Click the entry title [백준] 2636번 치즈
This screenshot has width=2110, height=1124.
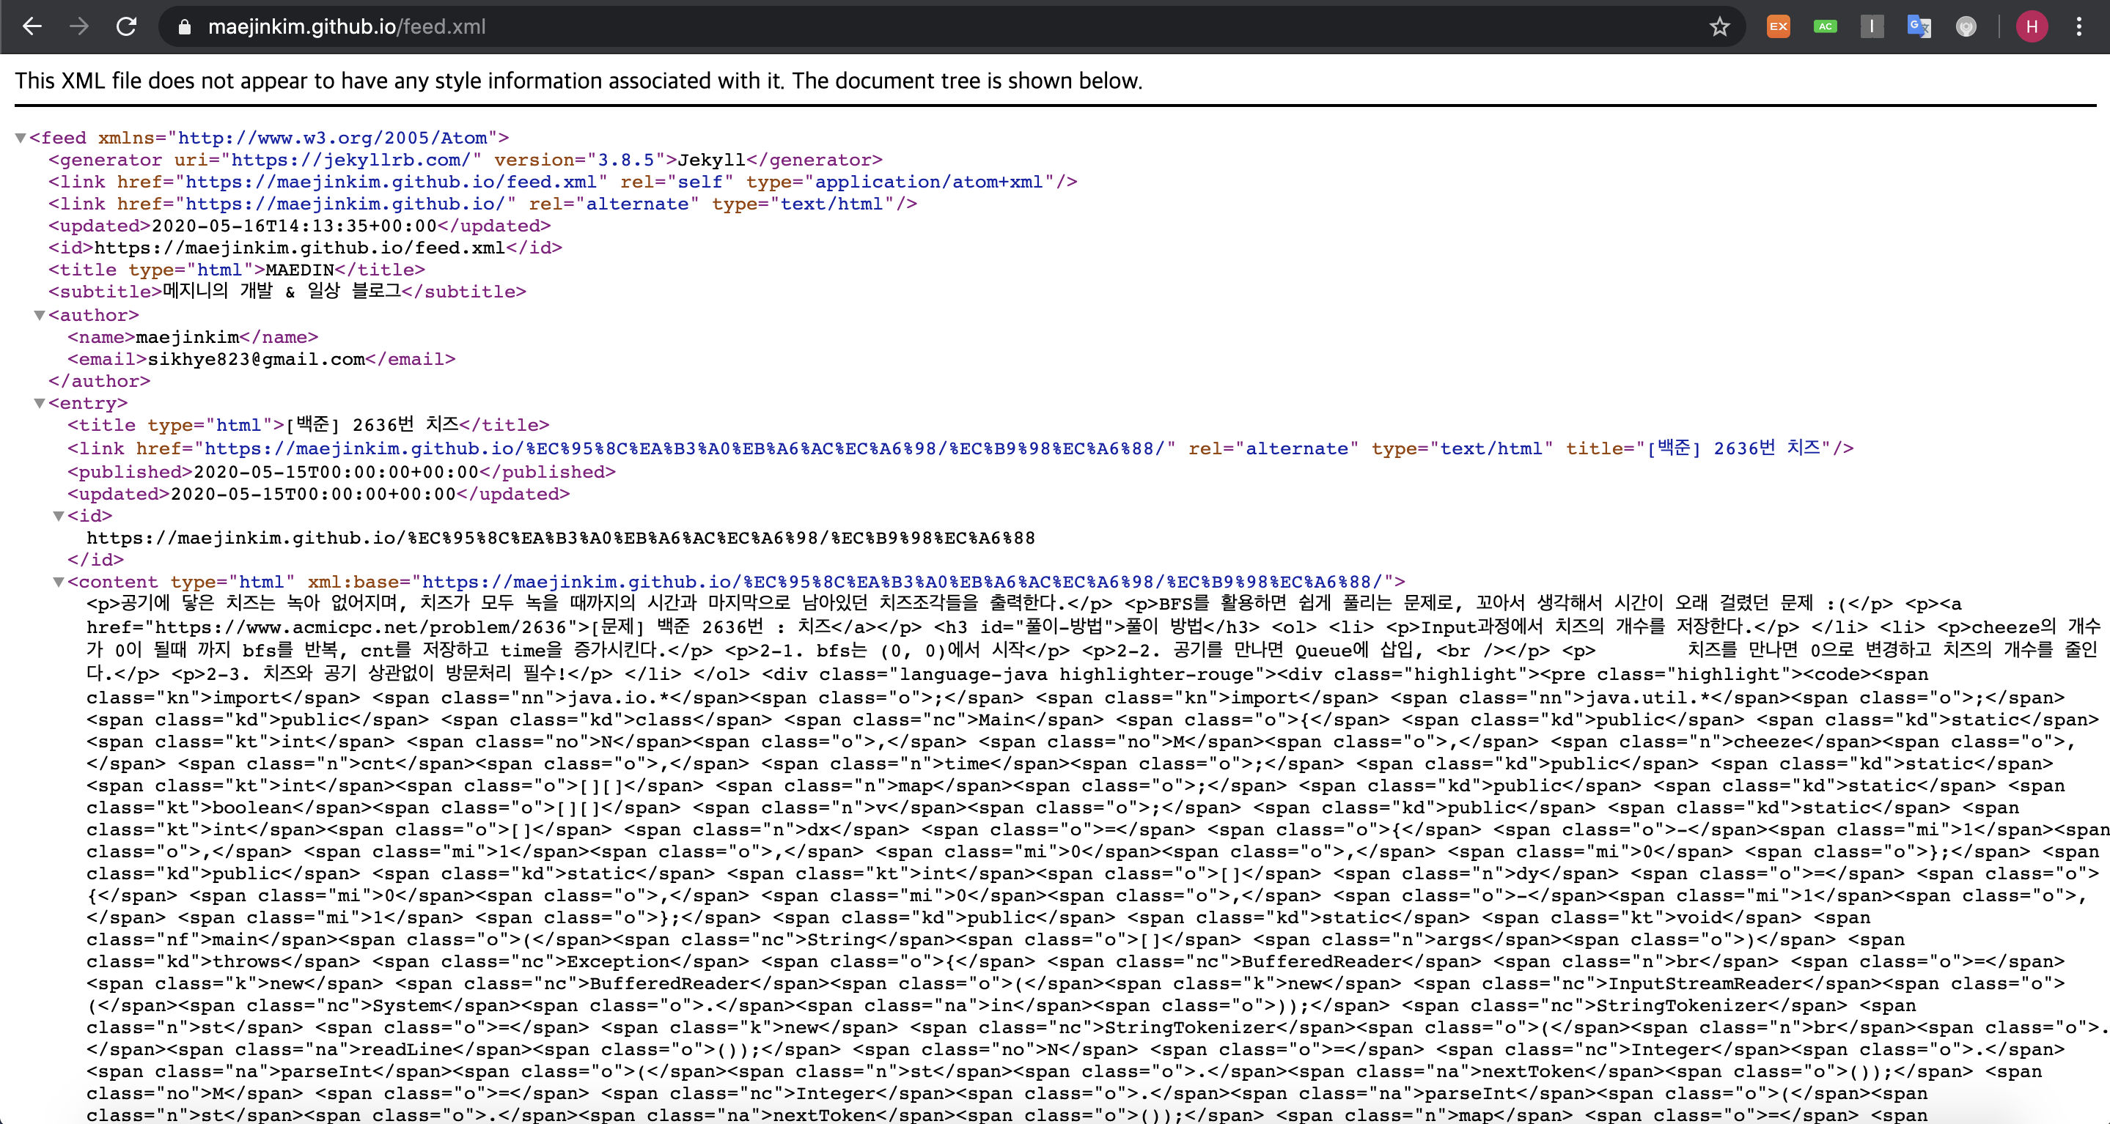coord(371,425)
